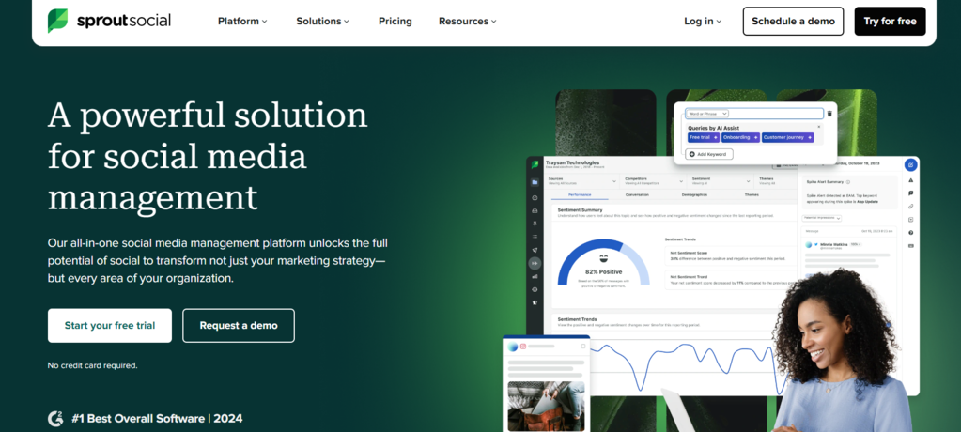Image resolution: width=961 pixels, height=432 pixels.
Task: Click the Twitter bird icon by Minnie Watkins
Action: coord(816,244)
